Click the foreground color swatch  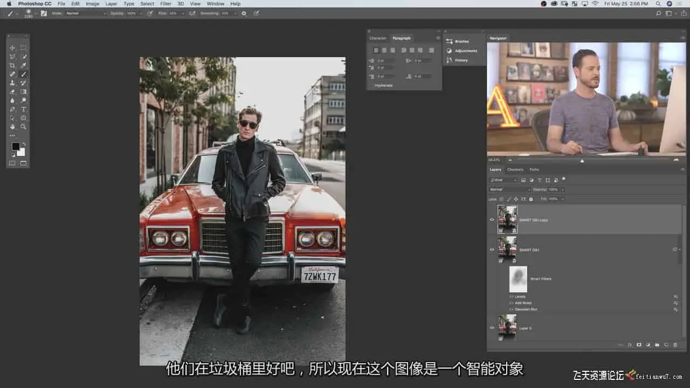(16, 147)
